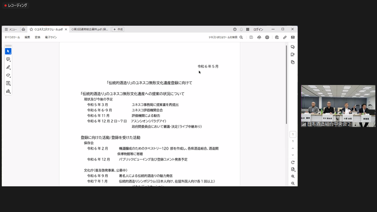
Task: Switch to the ユネスコスケジュール.pdf tab
Action: [x=48, y=29]
